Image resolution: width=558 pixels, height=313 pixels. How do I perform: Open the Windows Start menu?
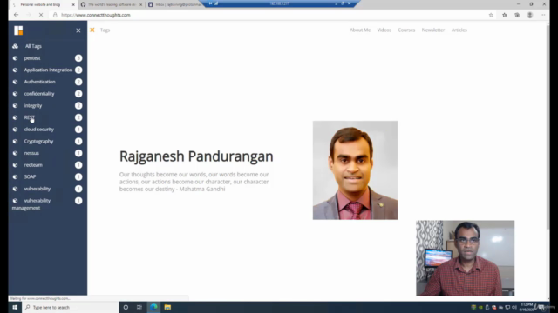coord(15,307)
